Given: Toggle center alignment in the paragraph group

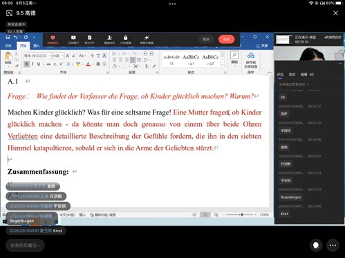Looking at the screenshot, I should click(x=120, y=60).
